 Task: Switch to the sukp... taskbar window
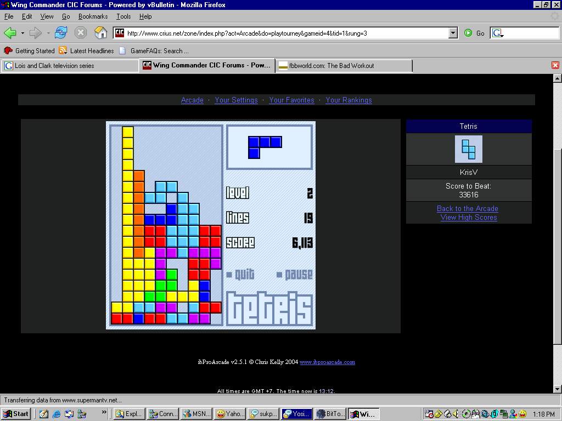(264, 414)
